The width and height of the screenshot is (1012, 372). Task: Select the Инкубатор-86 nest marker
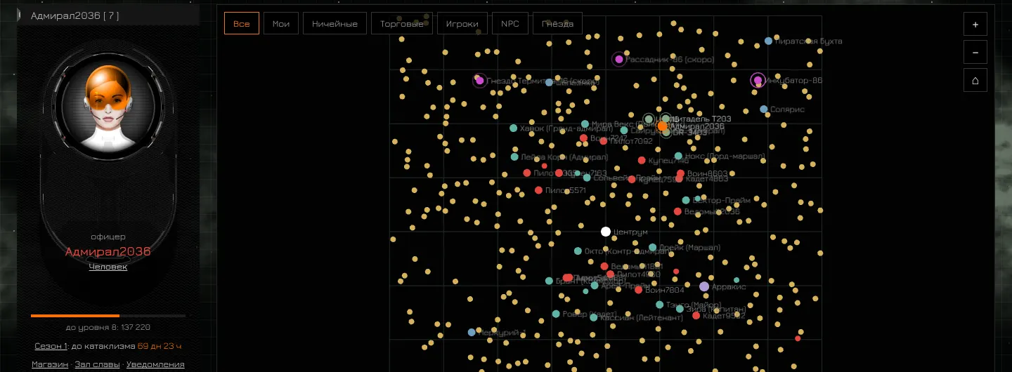[x=758, y=81]
